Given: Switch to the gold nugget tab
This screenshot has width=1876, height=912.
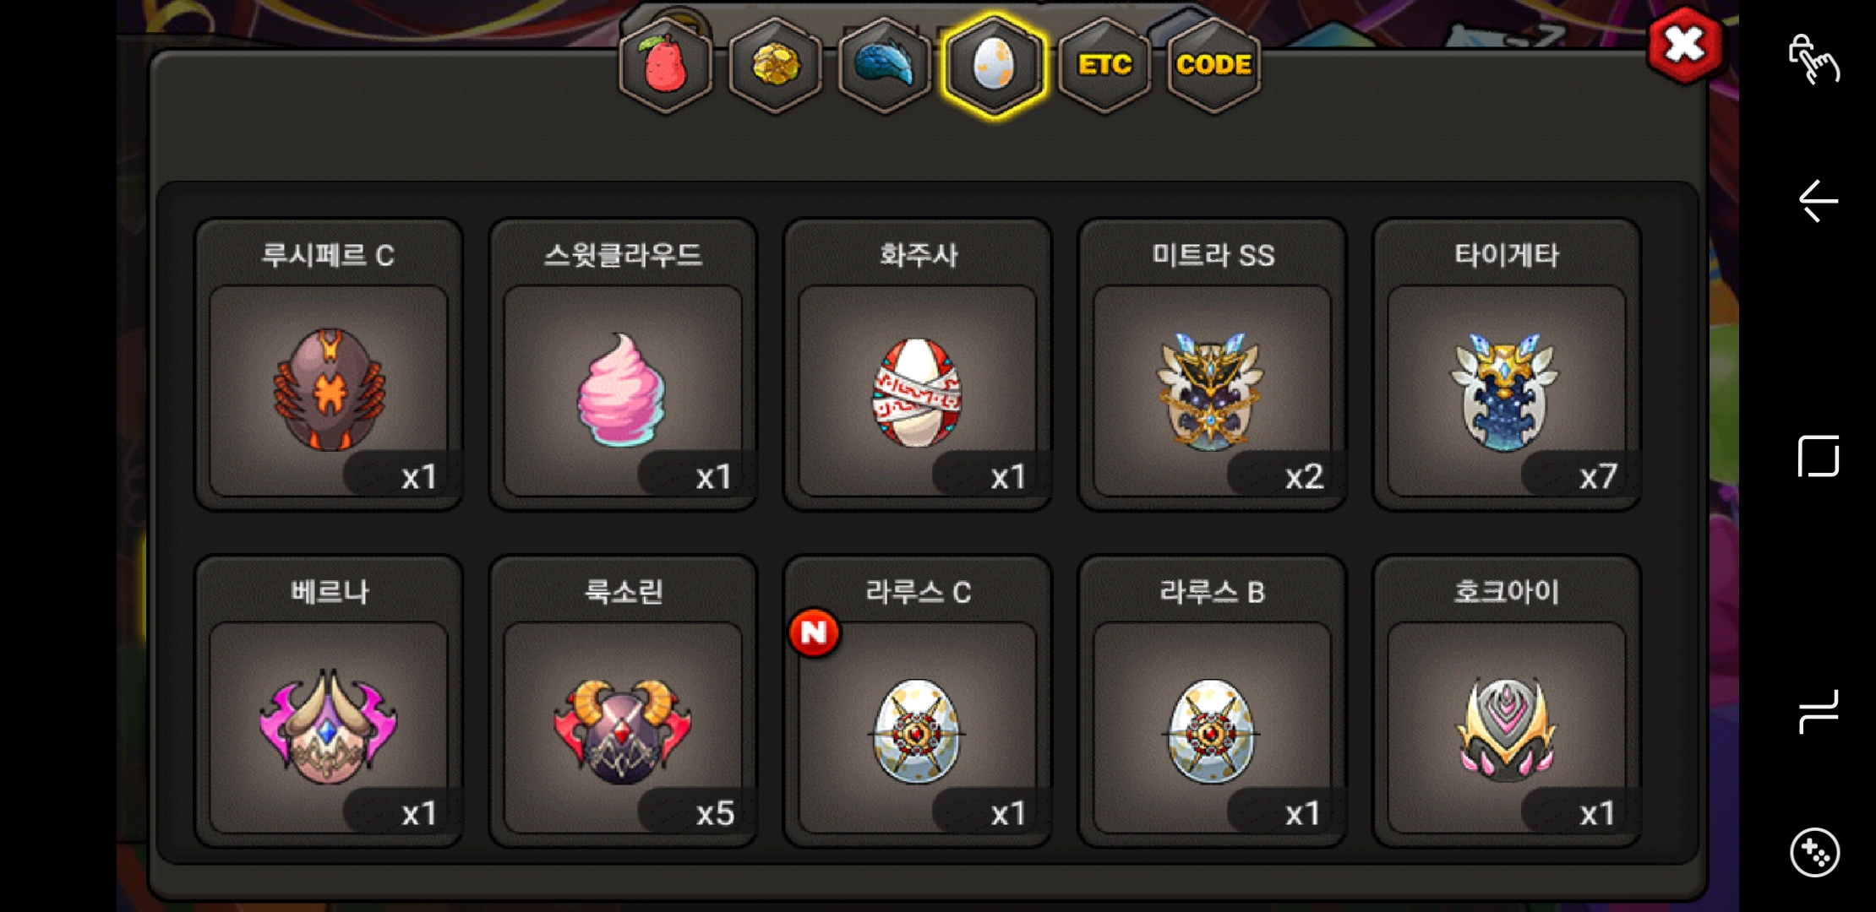Looking at the screenshot, I should tap(775, 65).
